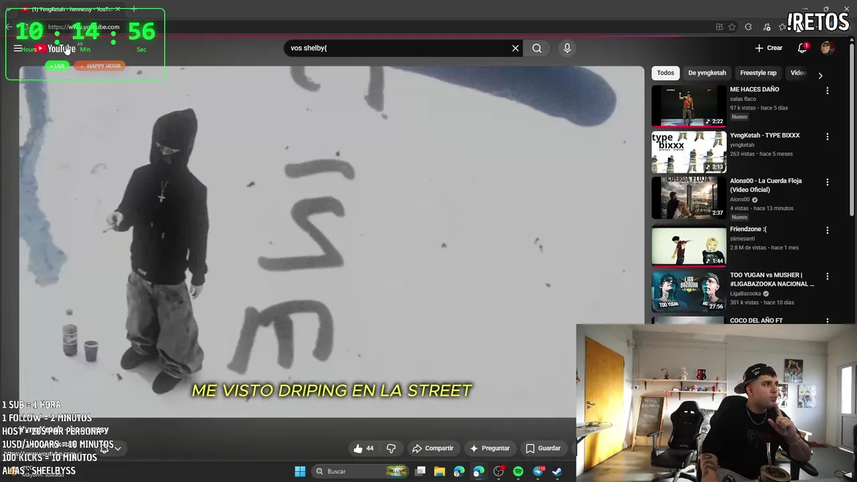The image size is (857, 482).
Task: Open options menu for La Cuerda Floja
Action: (828, 182)
